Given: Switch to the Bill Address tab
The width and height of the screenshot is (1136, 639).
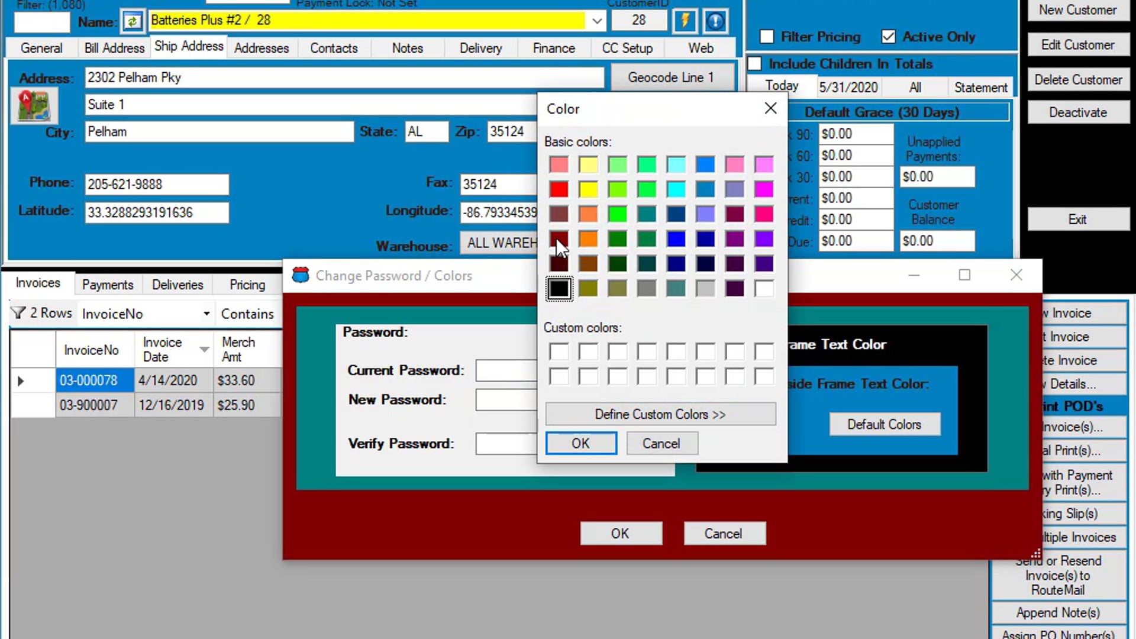Looking at the screenshot, I should pos(114,48).
